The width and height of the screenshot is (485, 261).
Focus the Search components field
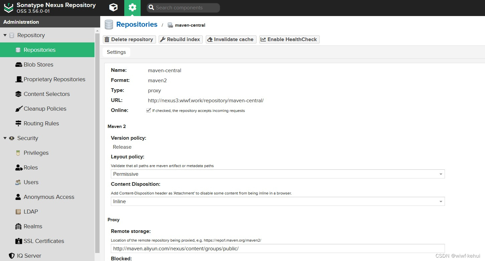(183, 8)
